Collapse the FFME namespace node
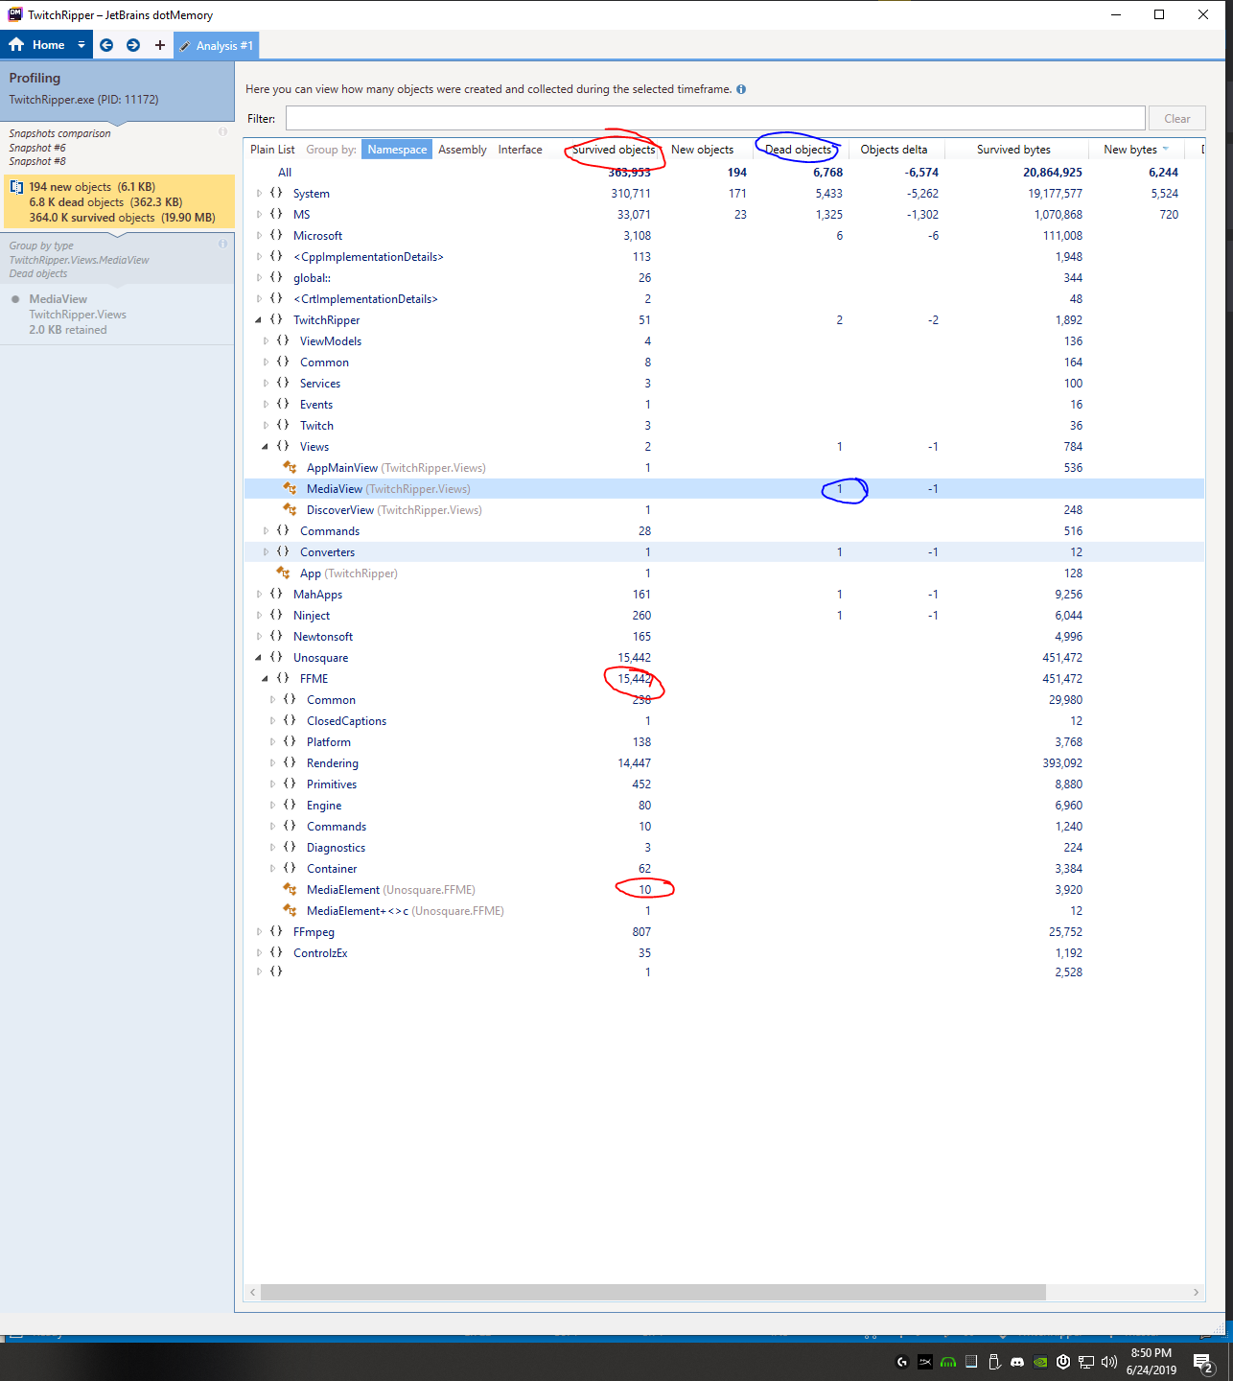Screen dimensions: 1233x1381 click(265, 678)
